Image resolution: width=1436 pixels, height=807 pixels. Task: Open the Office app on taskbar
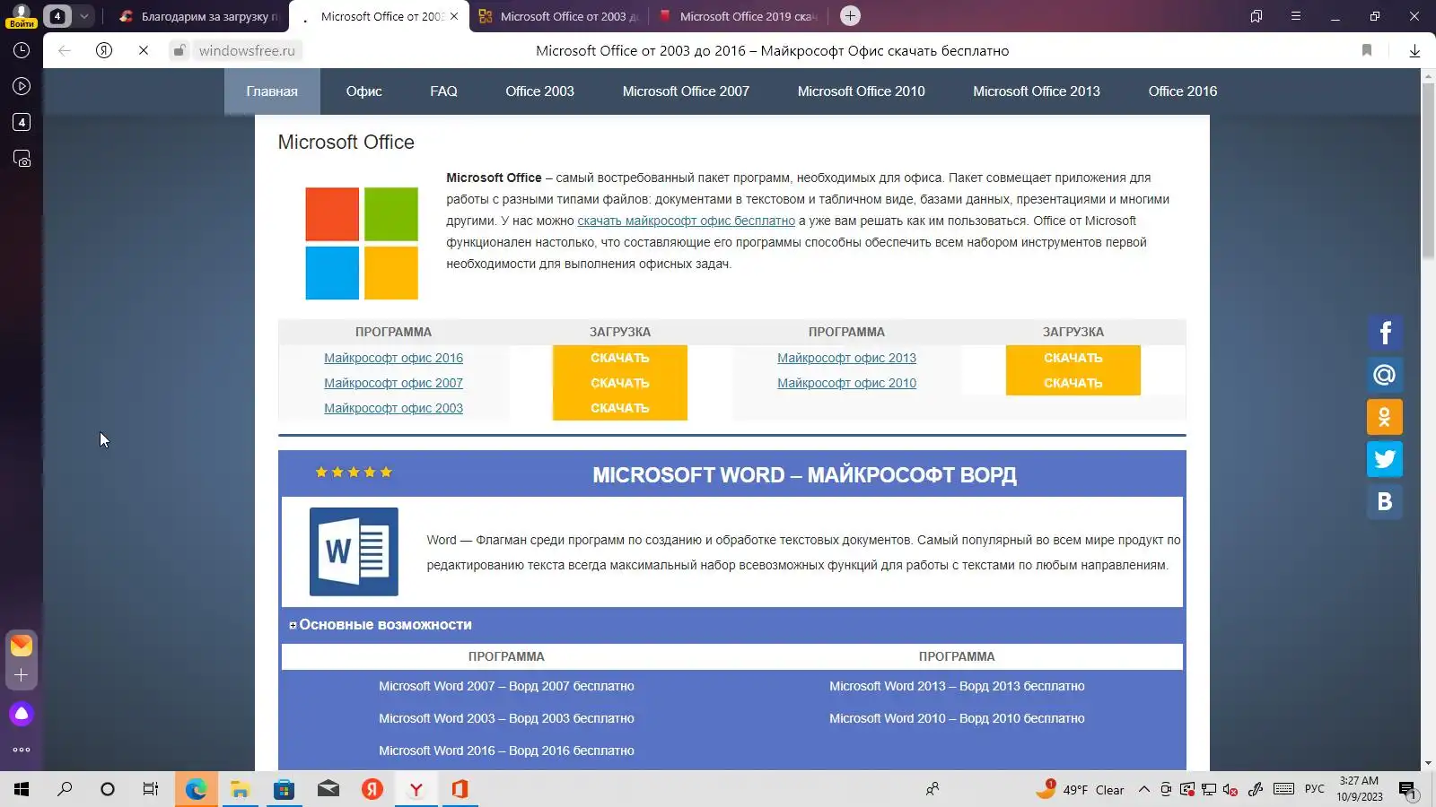460,789
